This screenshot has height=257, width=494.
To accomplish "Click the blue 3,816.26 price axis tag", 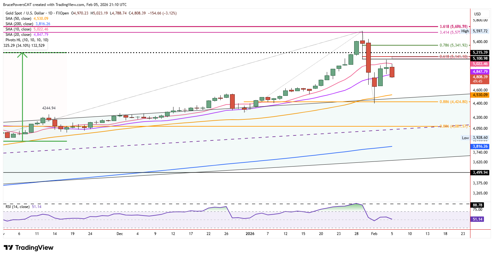I will tap(480, 146).
